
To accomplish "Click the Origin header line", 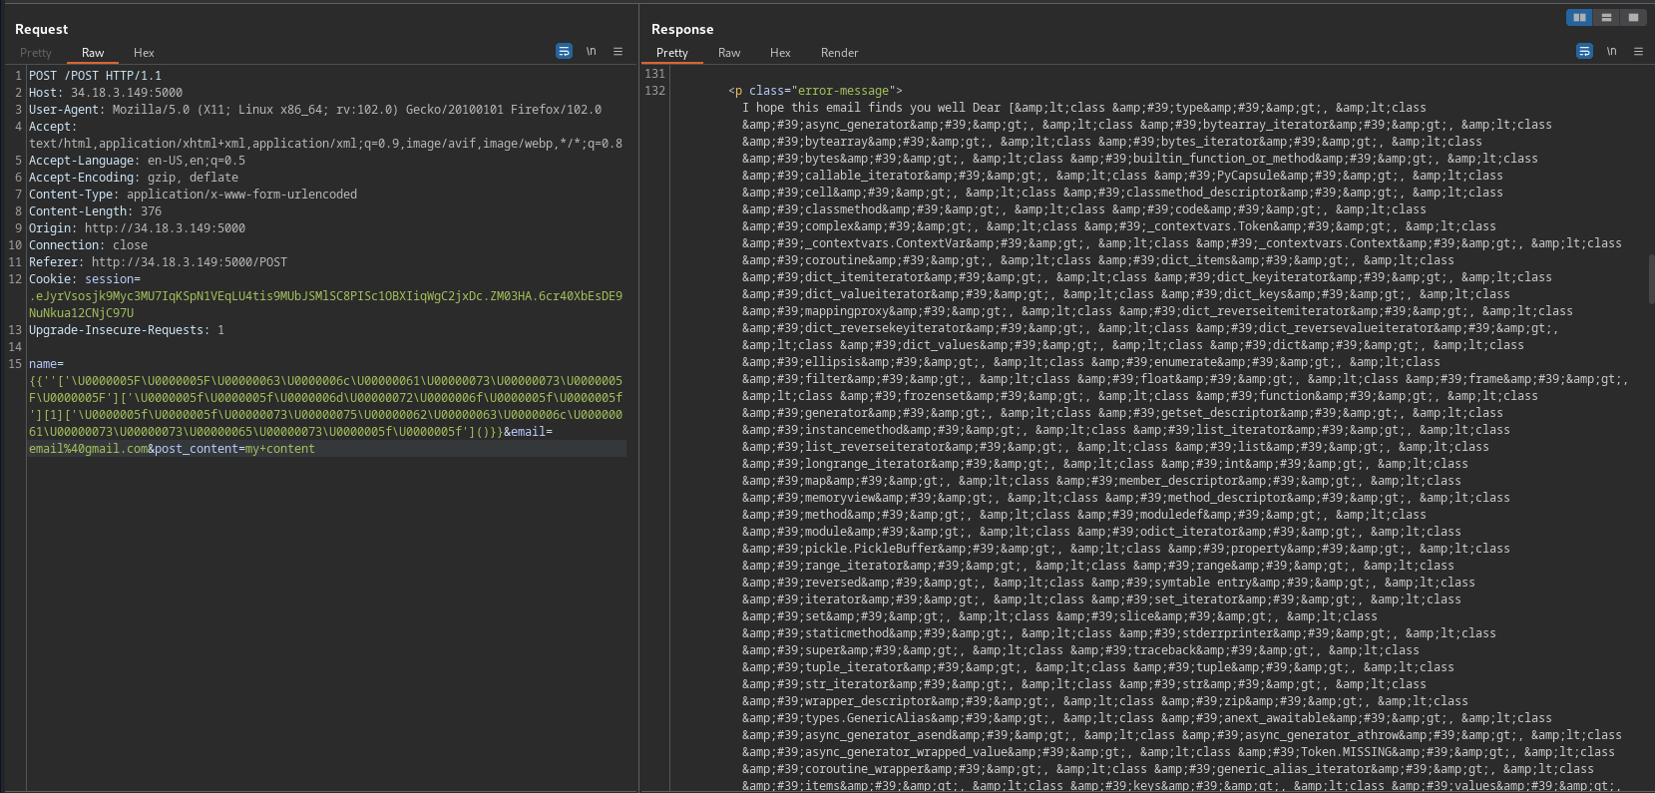I will coord(137,228).
